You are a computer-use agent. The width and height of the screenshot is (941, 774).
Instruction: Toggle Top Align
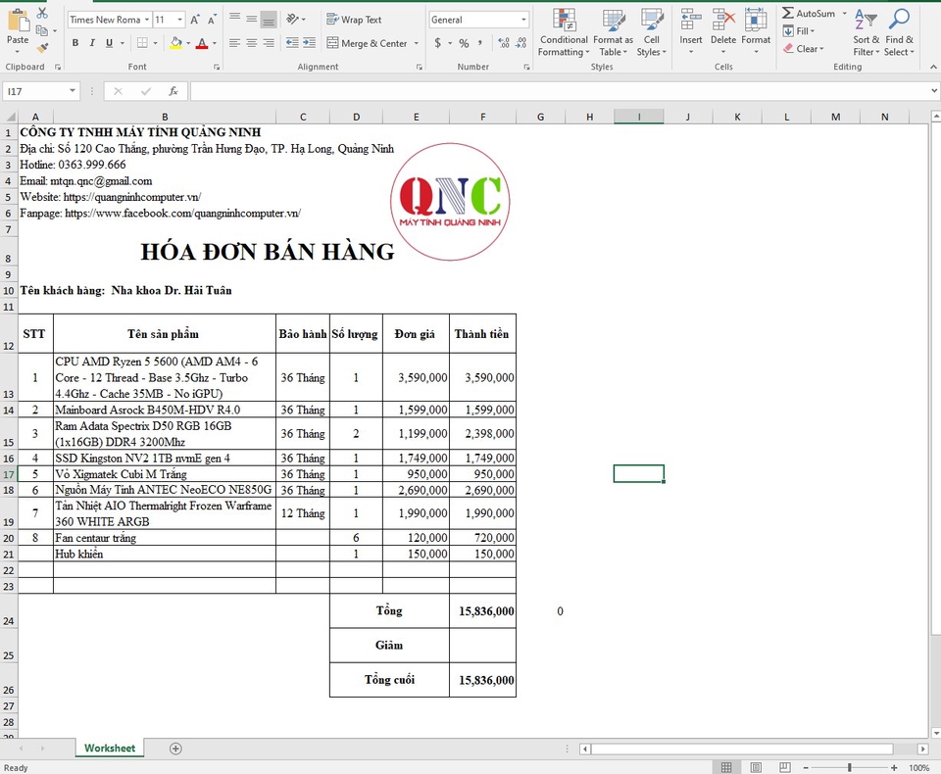[x=234, y=20]
